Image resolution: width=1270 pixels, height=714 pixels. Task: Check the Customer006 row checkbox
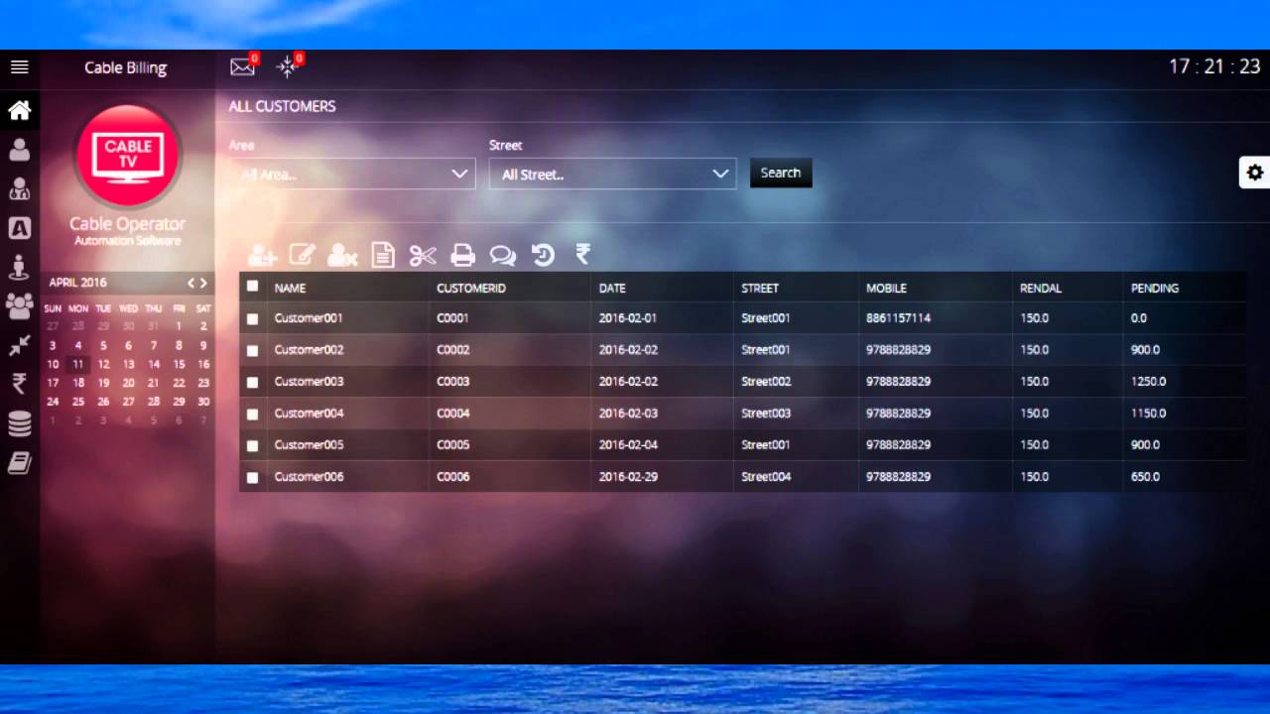click(252, 477)
